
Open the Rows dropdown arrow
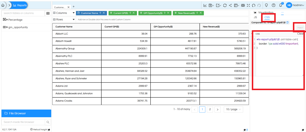pos(73,19)
